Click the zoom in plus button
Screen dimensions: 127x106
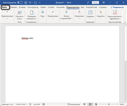[x=117, y=104]
